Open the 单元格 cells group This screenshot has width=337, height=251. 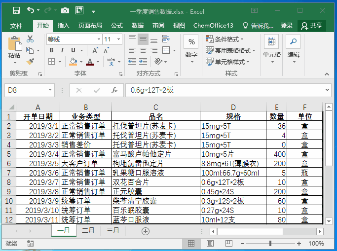(272, 49)
